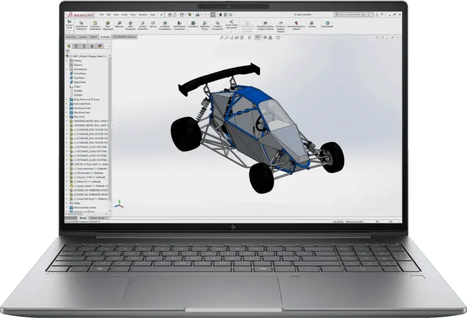Open Clearance Verification

[95, 26]
